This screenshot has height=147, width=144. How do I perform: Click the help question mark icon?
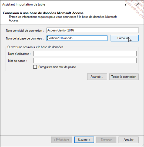pyautogui.click(x=125, y=4)
